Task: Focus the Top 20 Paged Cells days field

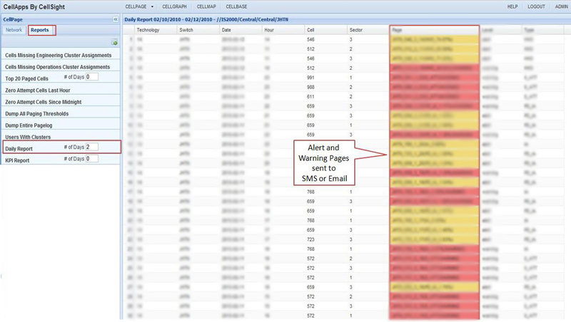Action: click(x=92, y=77)
